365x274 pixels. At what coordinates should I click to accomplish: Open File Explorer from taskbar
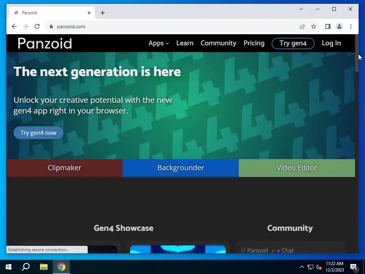[x=43, y=267]
